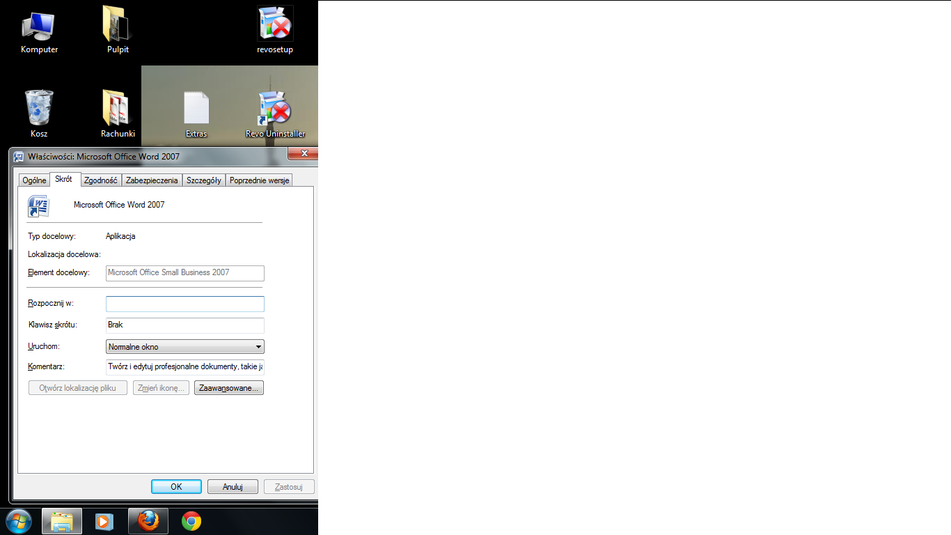
Task: Launch Google Chrome from the taskbar
Action: pos(191,521)
